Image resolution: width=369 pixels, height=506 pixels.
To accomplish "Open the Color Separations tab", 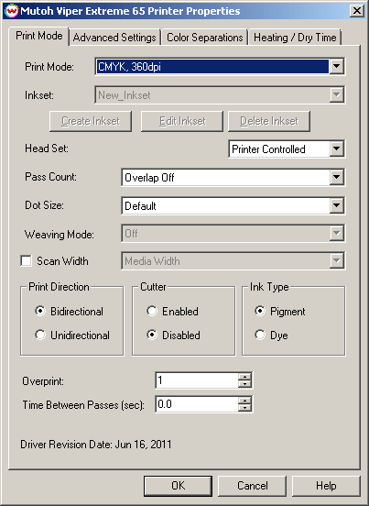I will click(204, 38).
